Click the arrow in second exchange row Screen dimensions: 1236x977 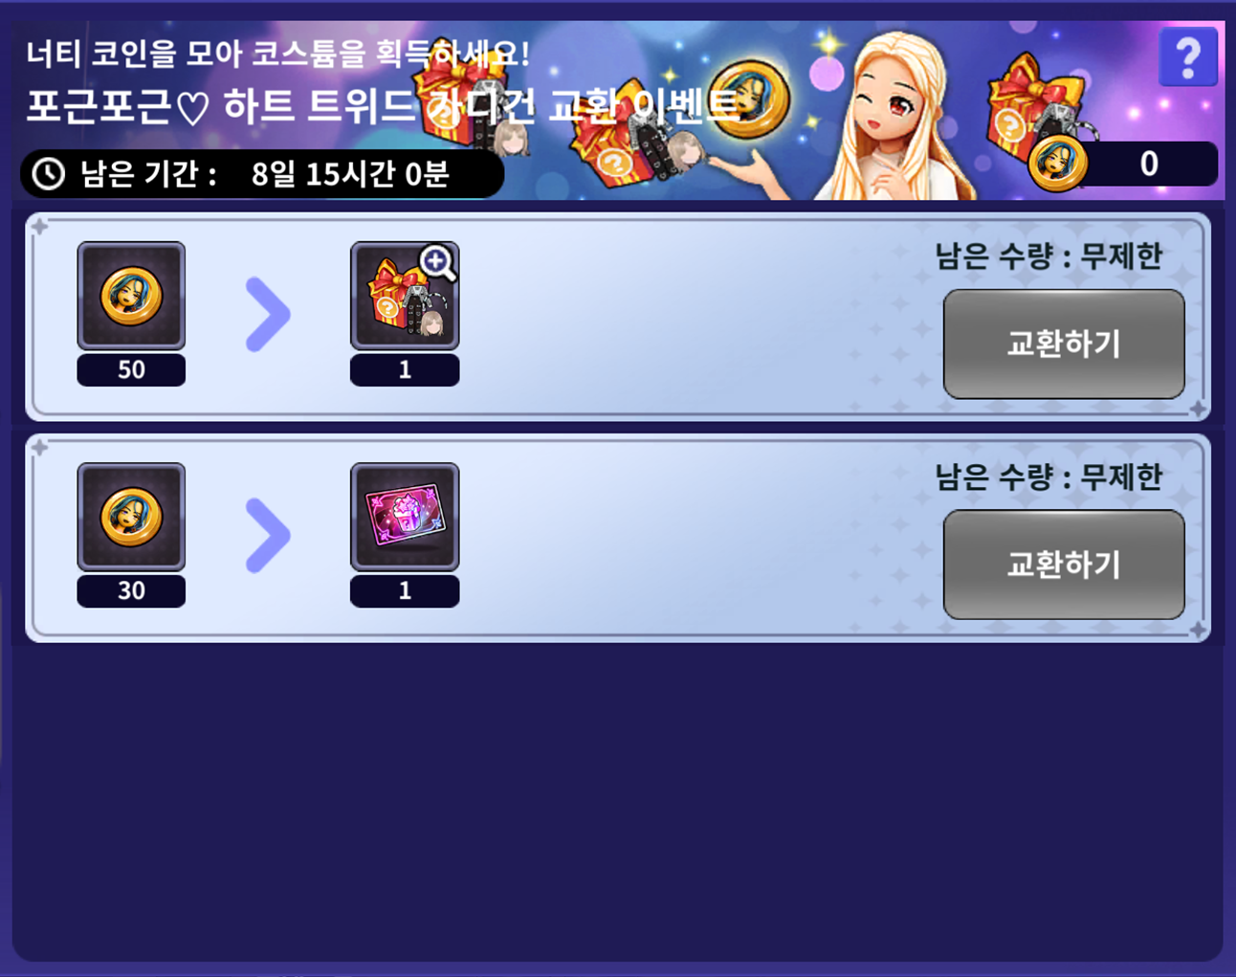pyautogui.click(x=268, y=535)
